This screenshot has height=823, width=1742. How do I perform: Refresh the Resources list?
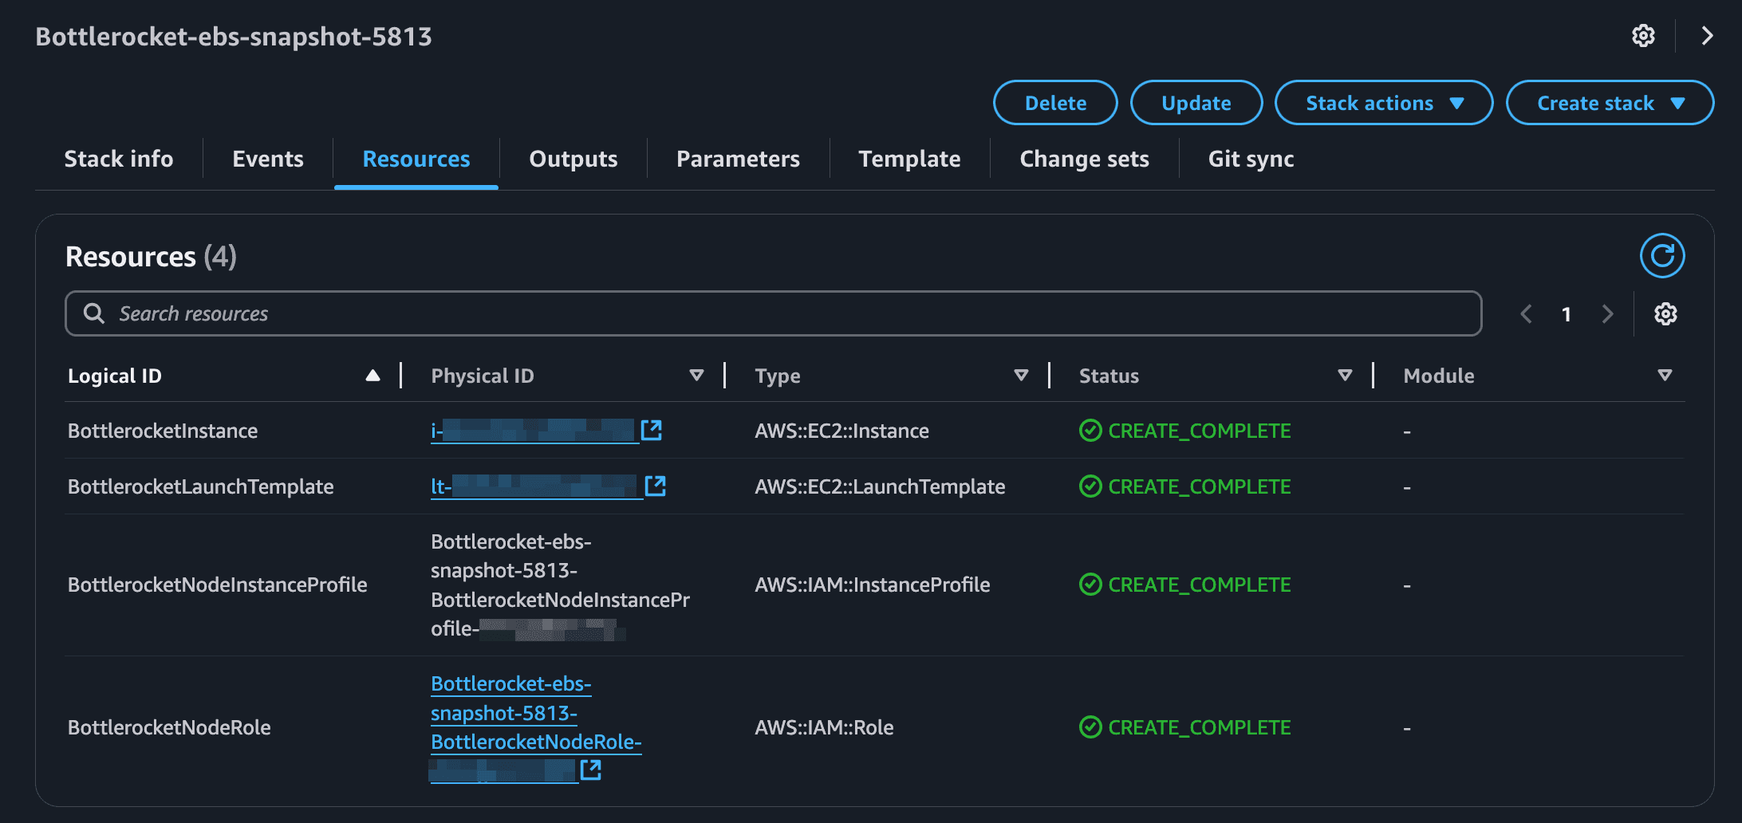(1662, 256)
